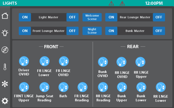Turn Front Lounge Master OFF
Image resolution: width=174 pixels, height=108 pixels.
click(72, 31)
